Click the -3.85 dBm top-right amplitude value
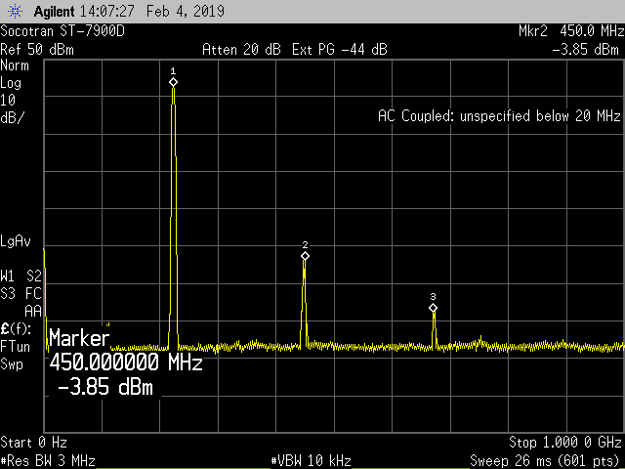Viewport: 625px width, 469px height. (586, 50)
